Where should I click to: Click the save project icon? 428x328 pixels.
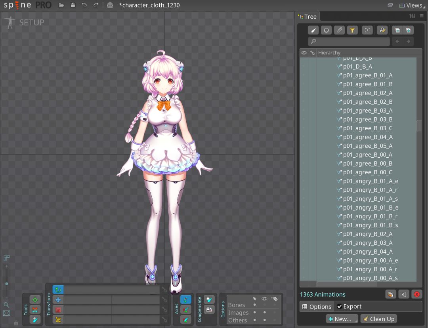click(x=73, y=5)
